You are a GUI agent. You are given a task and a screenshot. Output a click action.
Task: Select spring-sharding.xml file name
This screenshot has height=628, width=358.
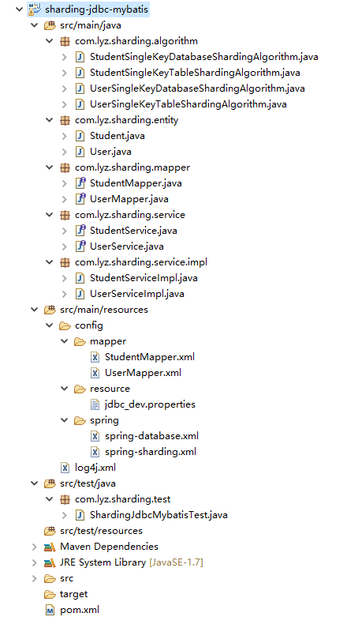[151, 452]
